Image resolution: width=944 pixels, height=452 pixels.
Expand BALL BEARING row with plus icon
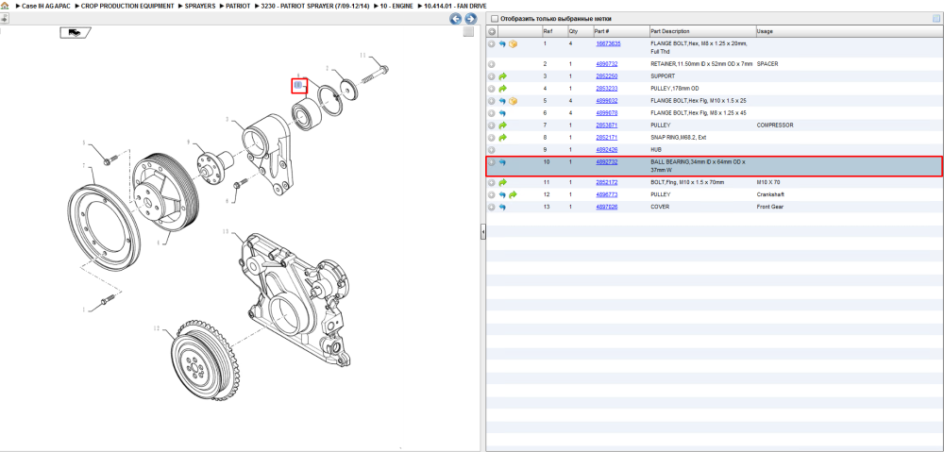[x=491, y=162]
